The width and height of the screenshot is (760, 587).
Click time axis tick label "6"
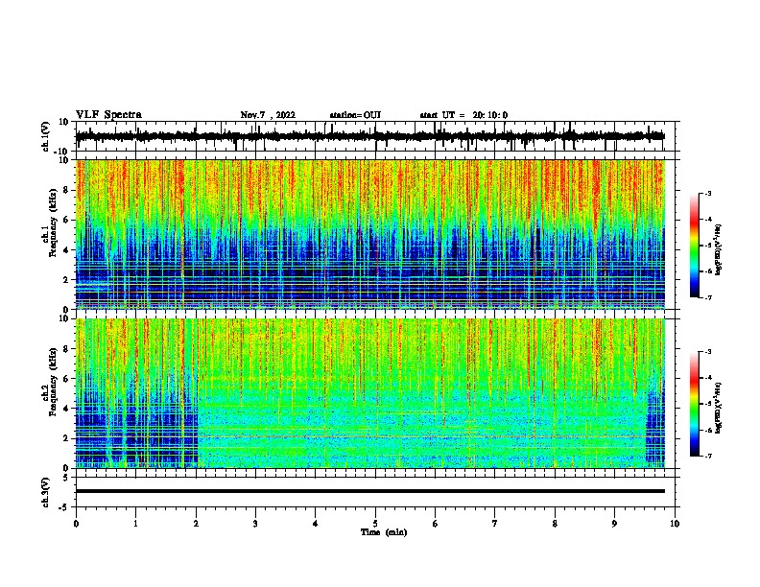tap(436, 524)
